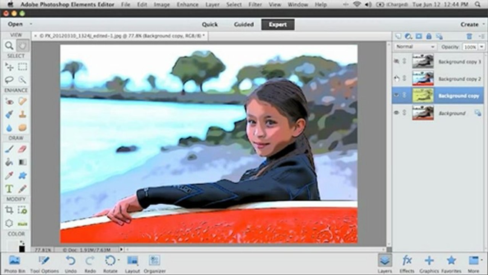Open the Enhance menu
The width and height of the screenshot is (488, 275).
point(187,5)
